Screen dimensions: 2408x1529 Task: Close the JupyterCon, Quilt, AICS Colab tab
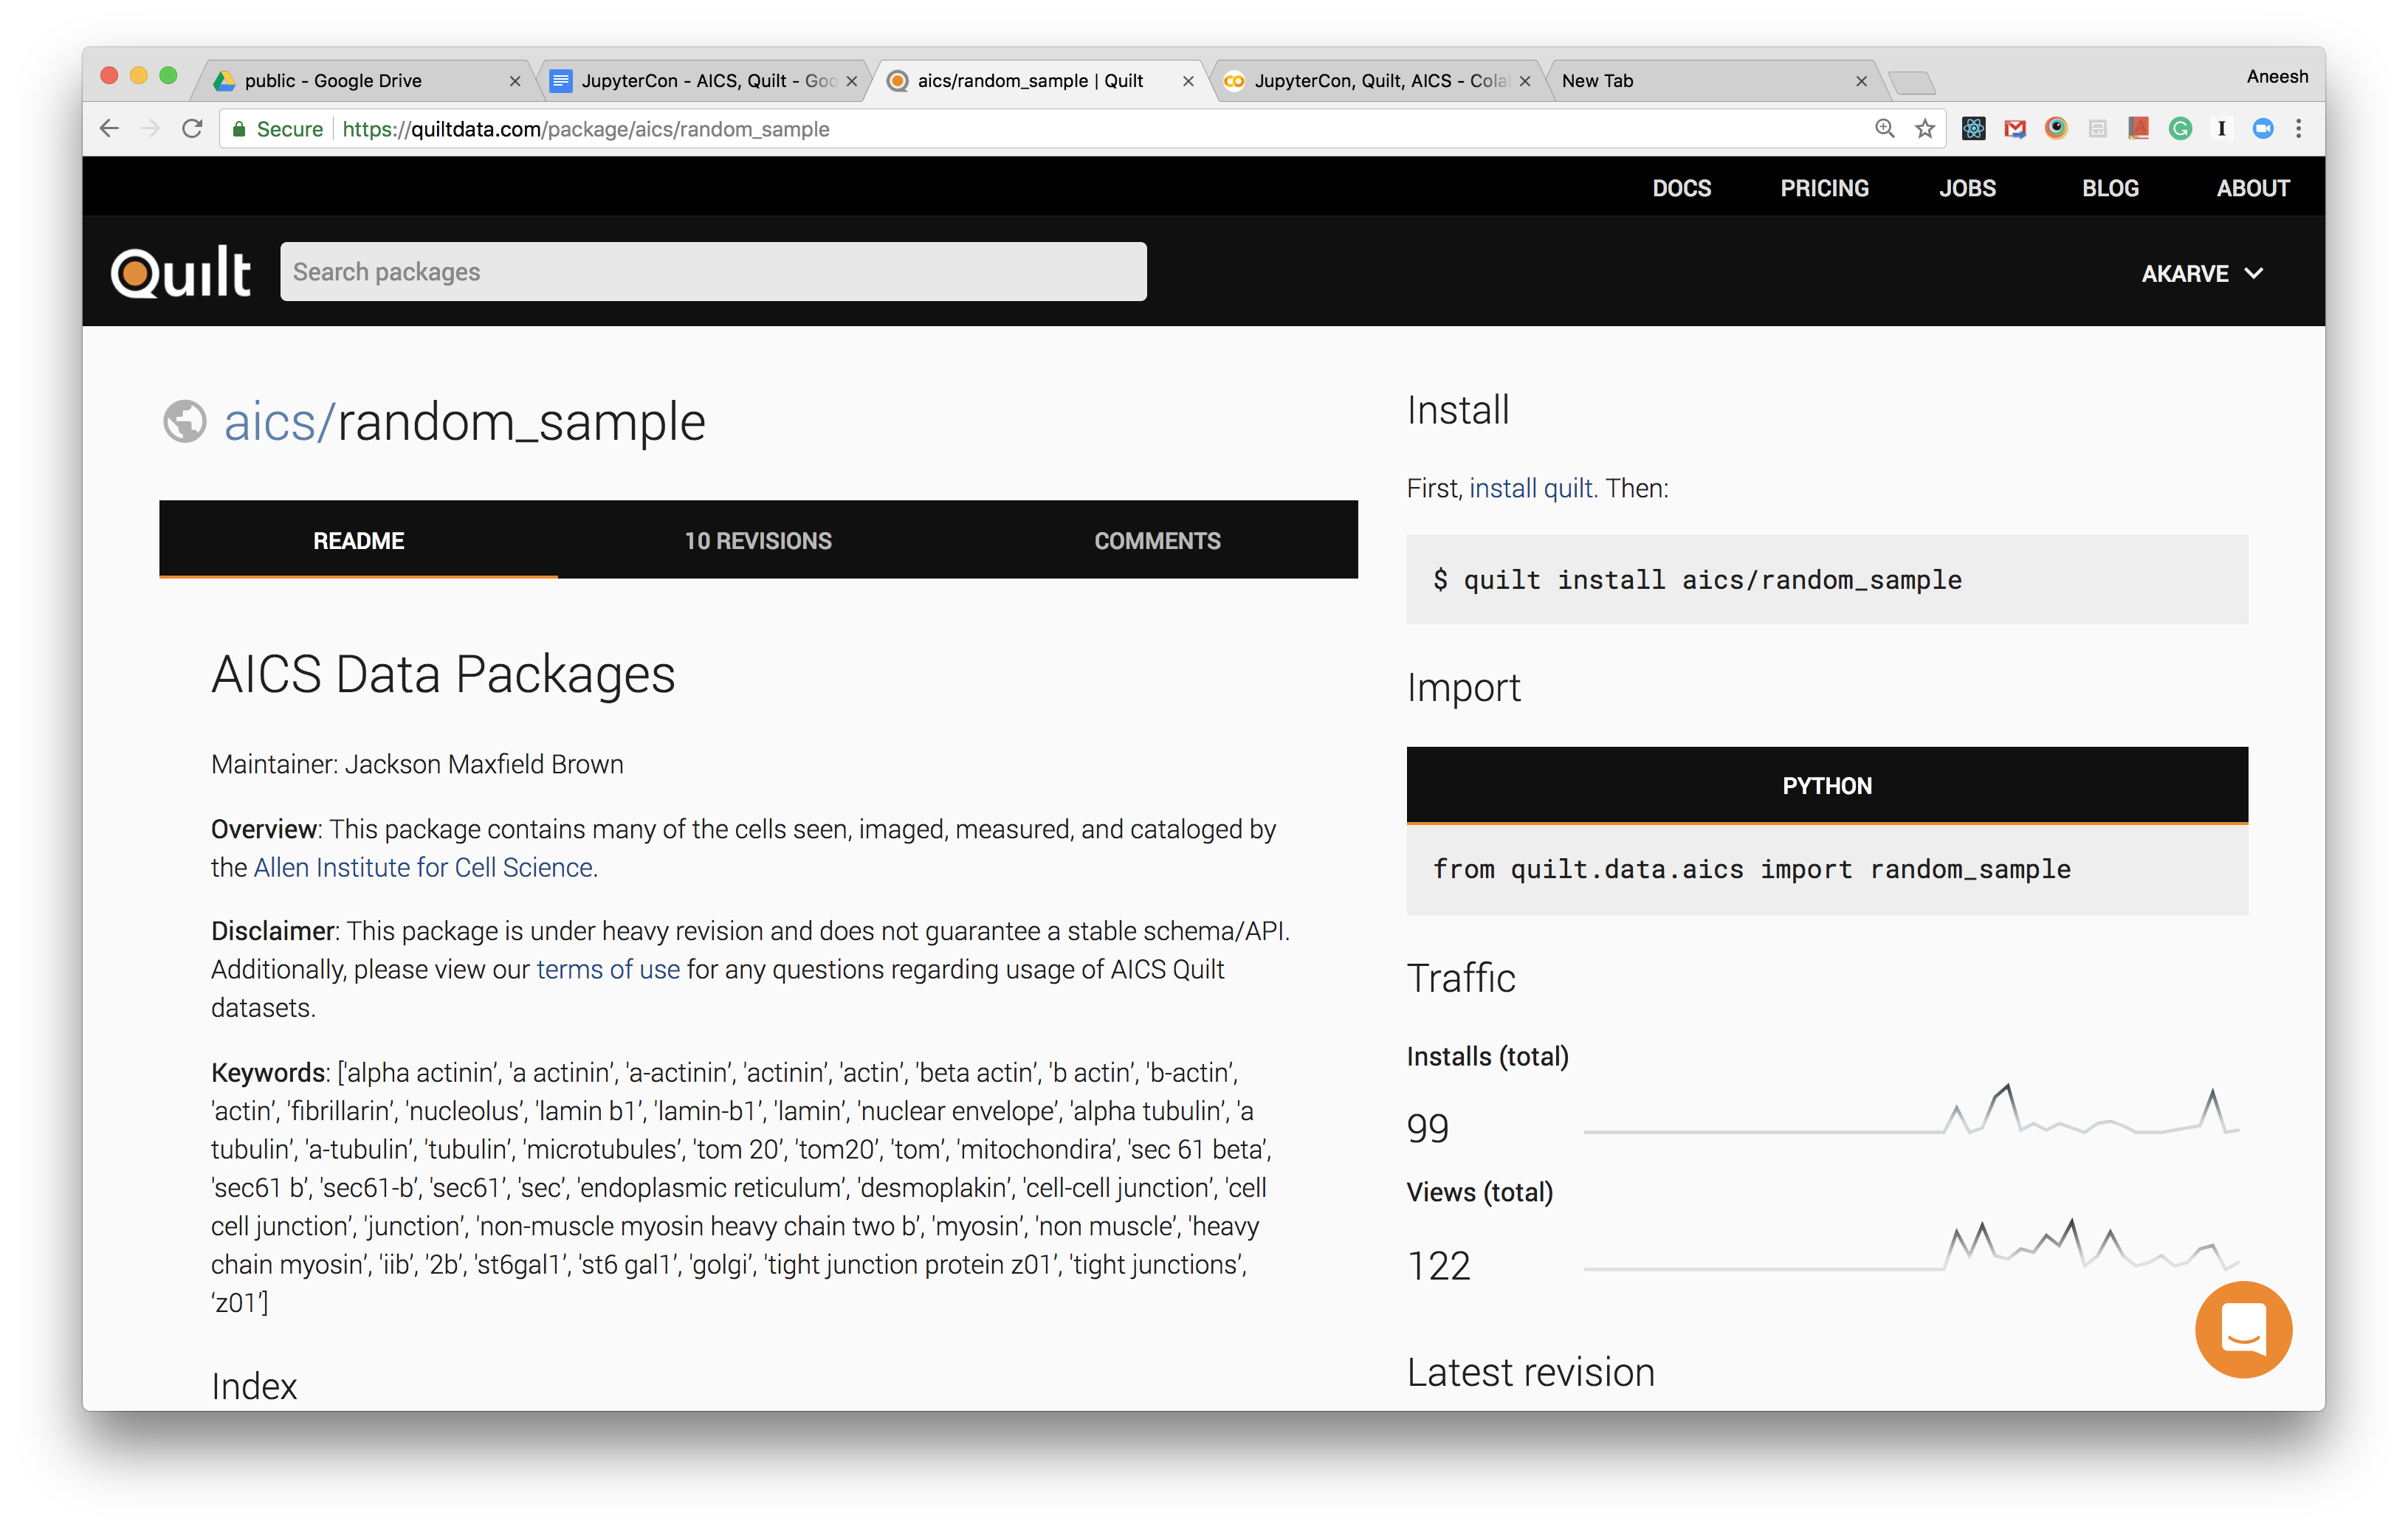click(1525, 81)
